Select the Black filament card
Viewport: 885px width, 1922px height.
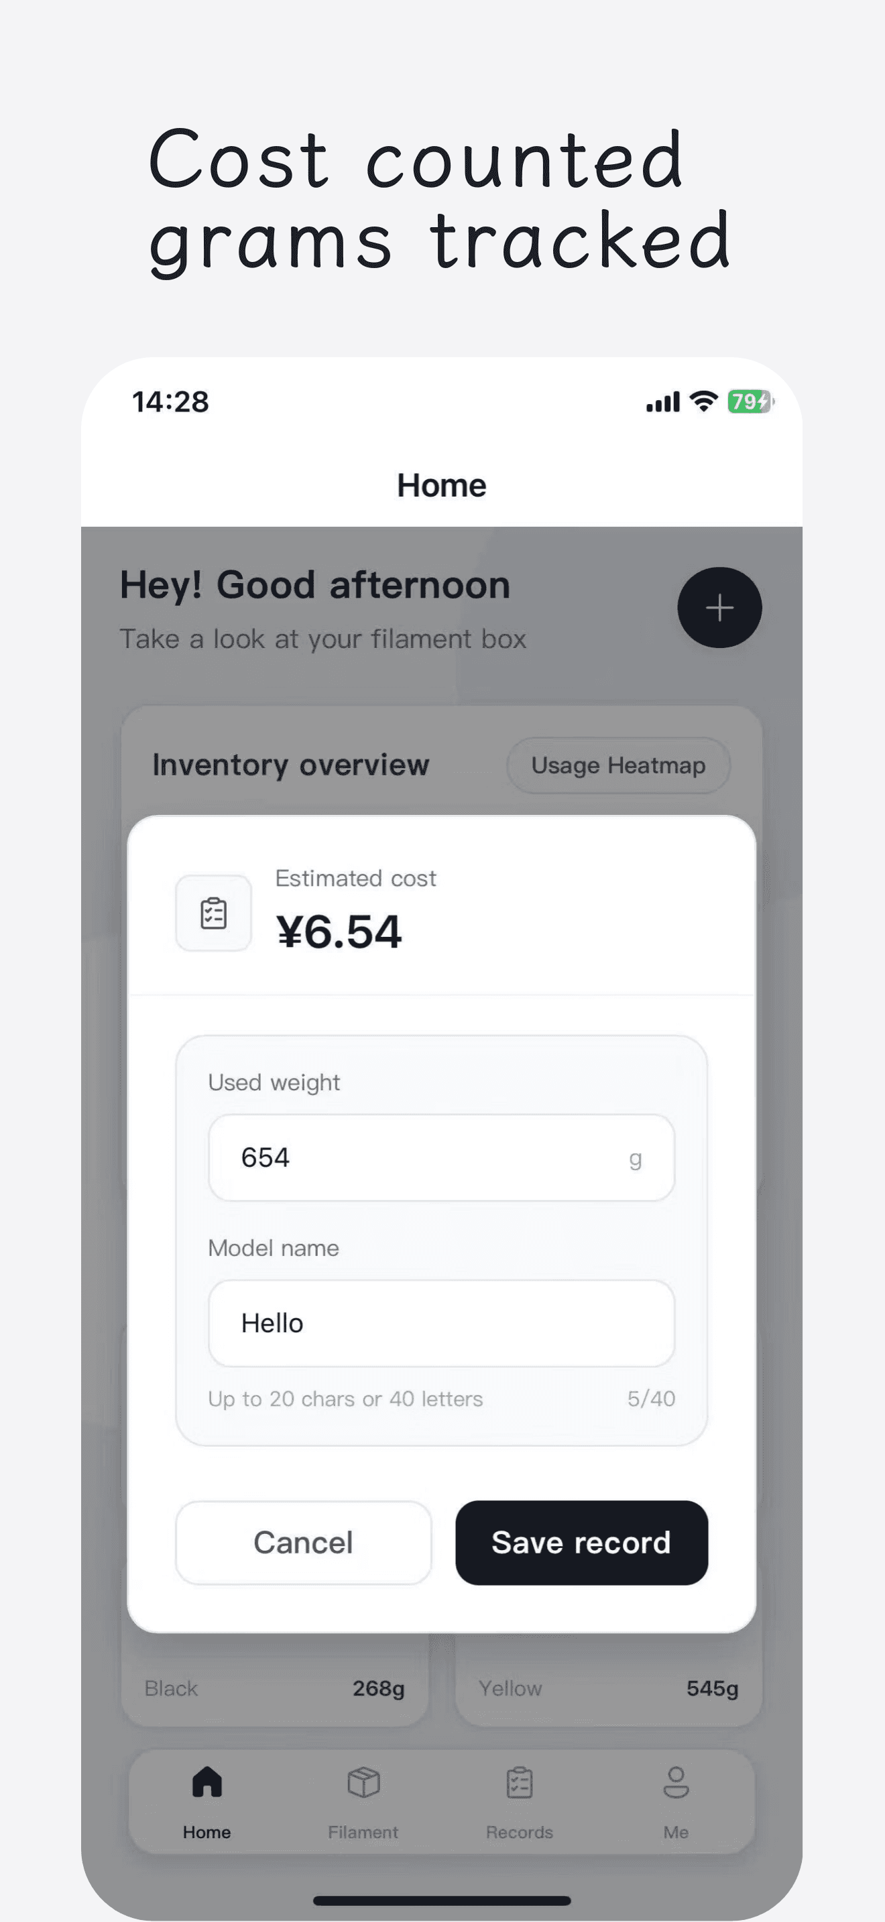tap(275, 1687)
